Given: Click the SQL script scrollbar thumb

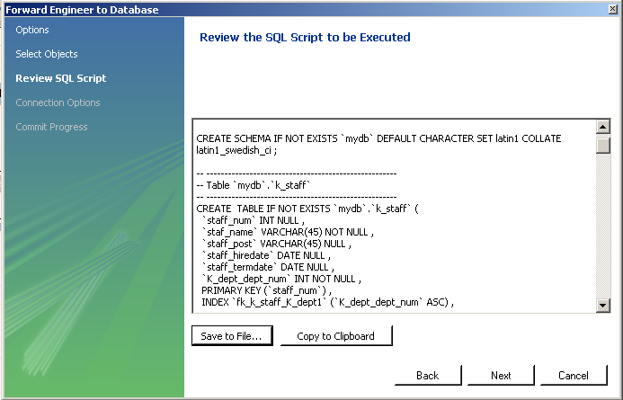Looking at the screenshot, I should [603, 144].
